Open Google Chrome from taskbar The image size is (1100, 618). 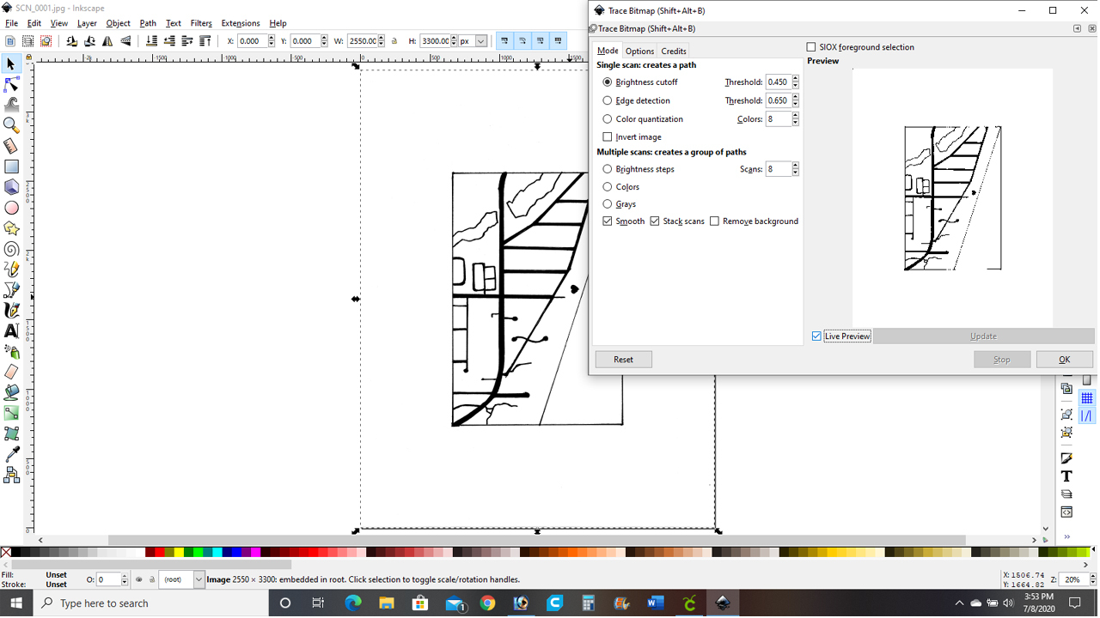(x=487, y=603)
